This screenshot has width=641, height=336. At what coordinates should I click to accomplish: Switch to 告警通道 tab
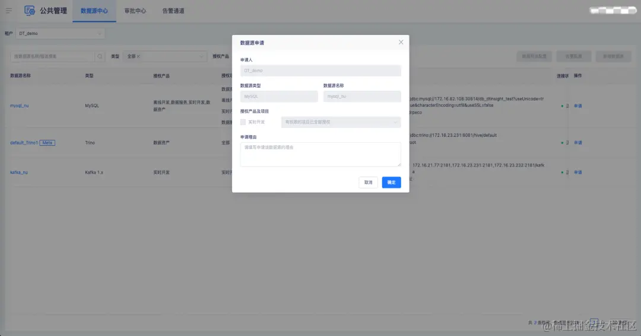click(x=173, y=11)
